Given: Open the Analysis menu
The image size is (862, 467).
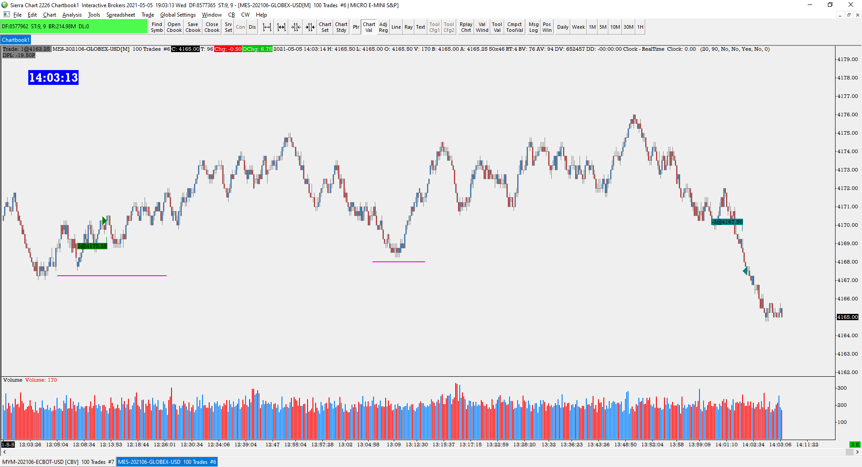Looking at the screenshot, I should point(72,15).
